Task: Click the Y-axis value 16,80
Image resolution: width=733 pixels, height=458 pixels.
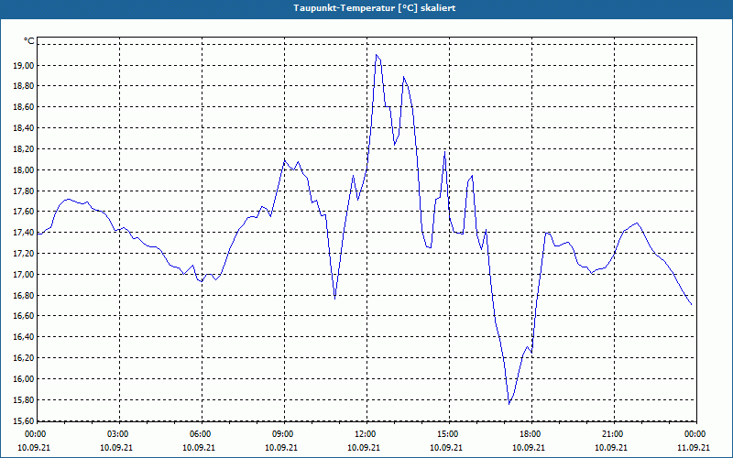Action: [x=25, y=295]
